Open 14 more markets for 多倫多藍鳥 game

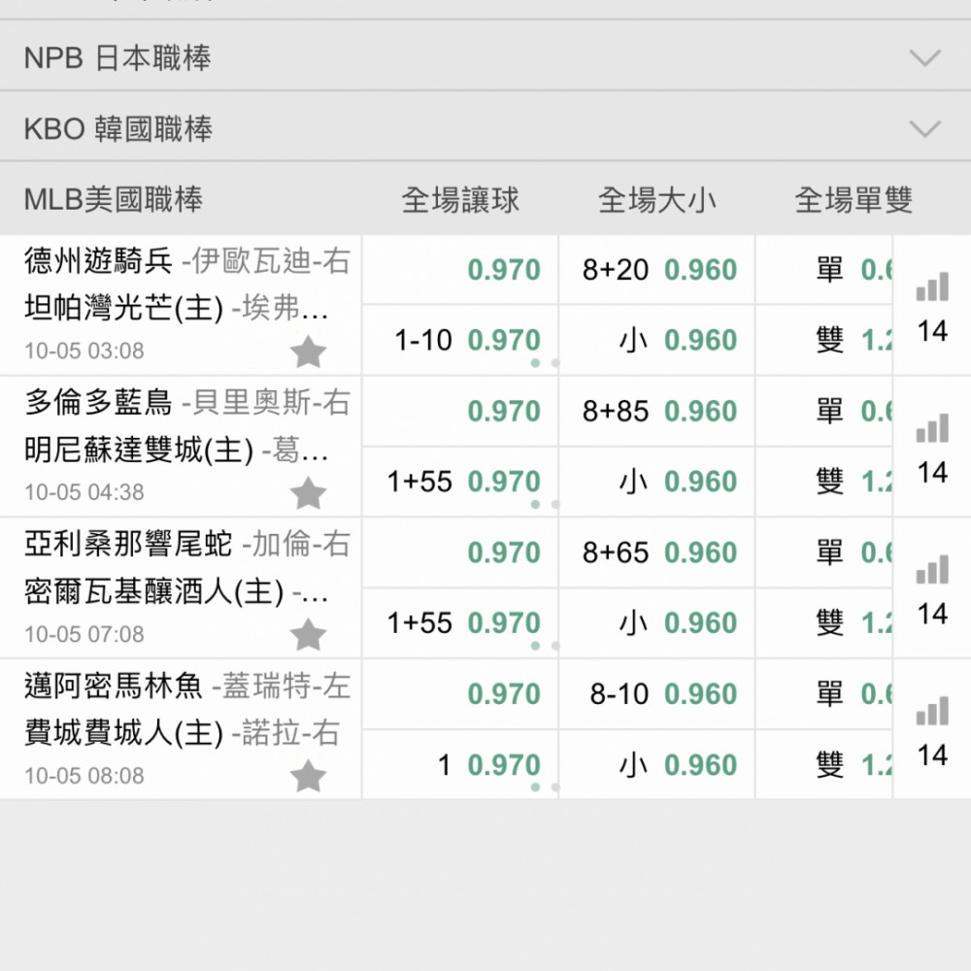pyautogui.click(x=932, y=473)
